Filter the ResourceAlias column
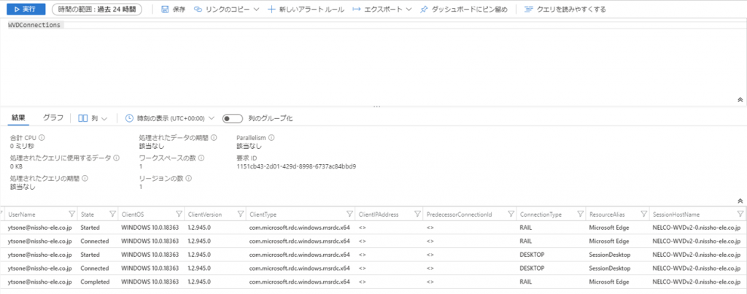Screen dimensions: 747x294 tap(643, 214)
